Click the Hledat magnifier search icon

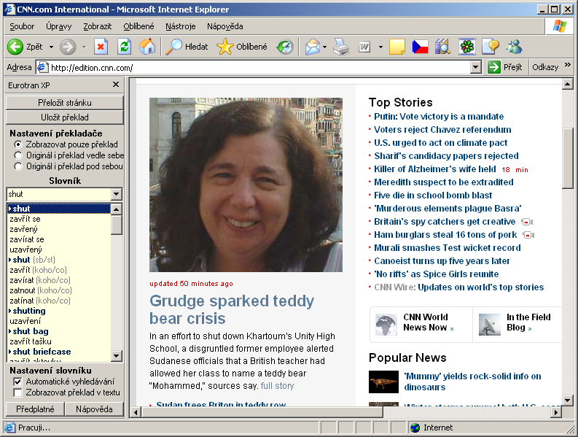[x=173, y=47]
